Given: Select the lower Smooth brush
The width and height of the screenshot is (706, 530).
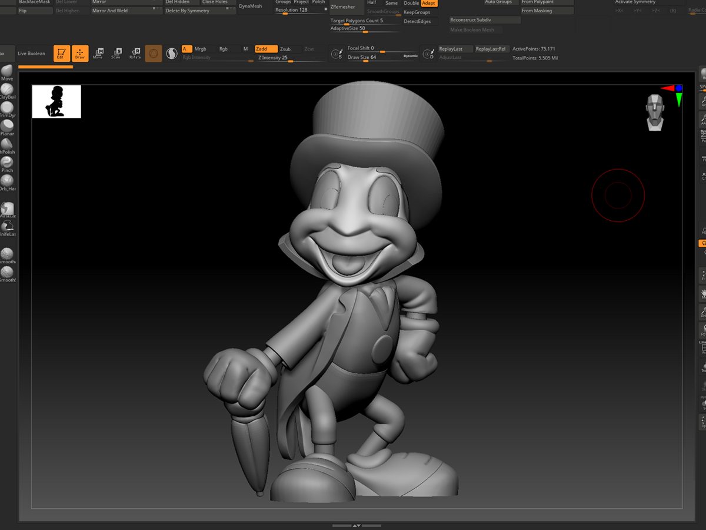Looking at the screenshot, I should pyautogui.click(x=6, y=274).
